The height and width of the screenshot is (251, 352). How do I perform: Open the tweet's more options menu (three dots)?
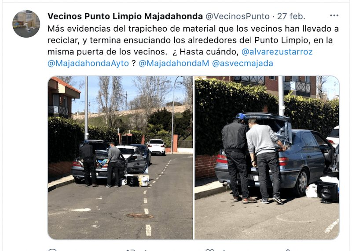point(334,15)
